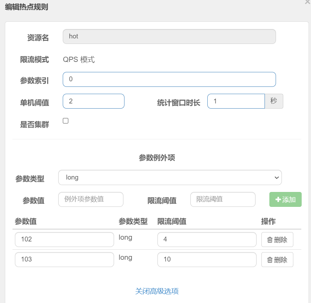Click the 例外项参数值 input field
This screenshot has width=311, height=303.
coord(90,199)
